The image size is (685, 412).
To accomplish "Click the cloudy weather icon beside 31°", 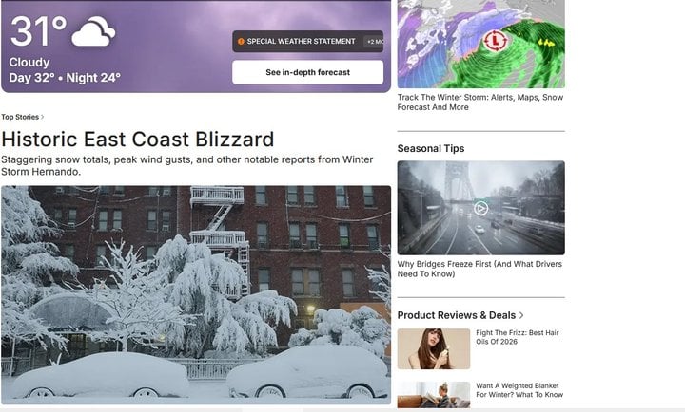I will pos(93,31).
